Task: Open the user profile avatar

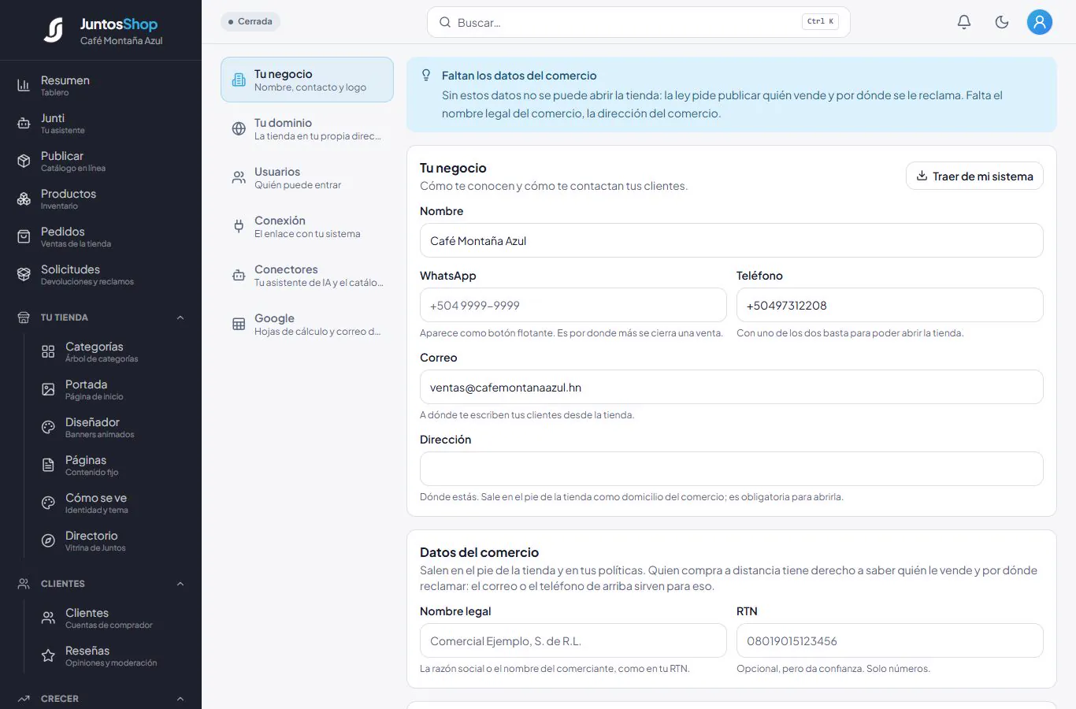Action: pyautogui.click(x=1040, y=22)
